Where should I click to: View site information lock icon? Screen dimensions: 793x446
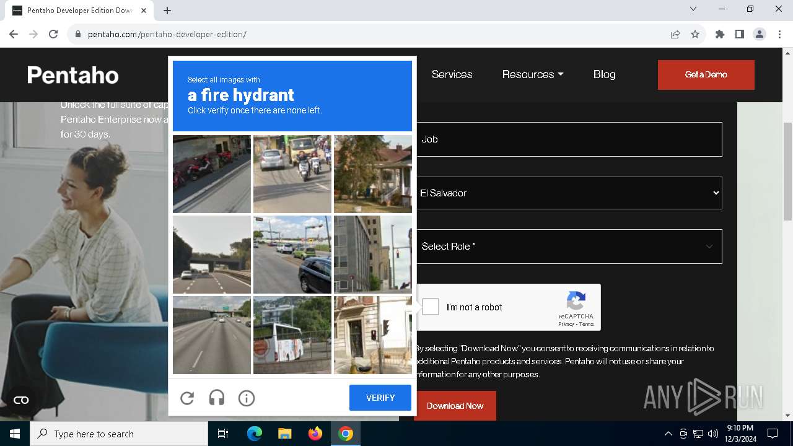click(x=77, y=34)
